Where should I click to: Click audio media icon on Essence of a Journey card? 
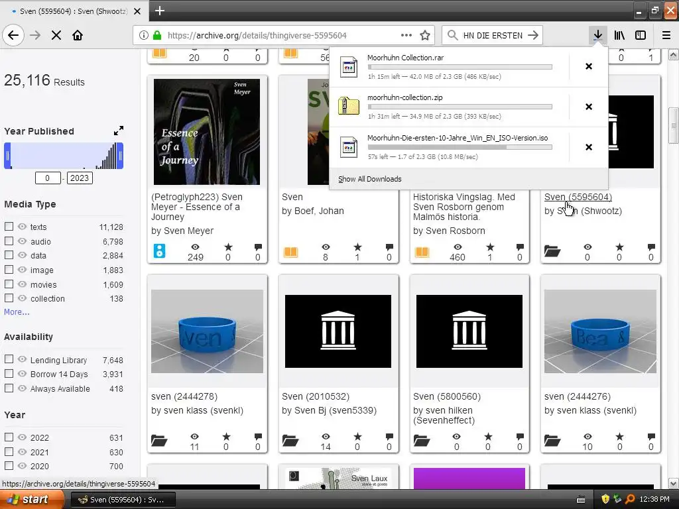click(x=159, y=251)
